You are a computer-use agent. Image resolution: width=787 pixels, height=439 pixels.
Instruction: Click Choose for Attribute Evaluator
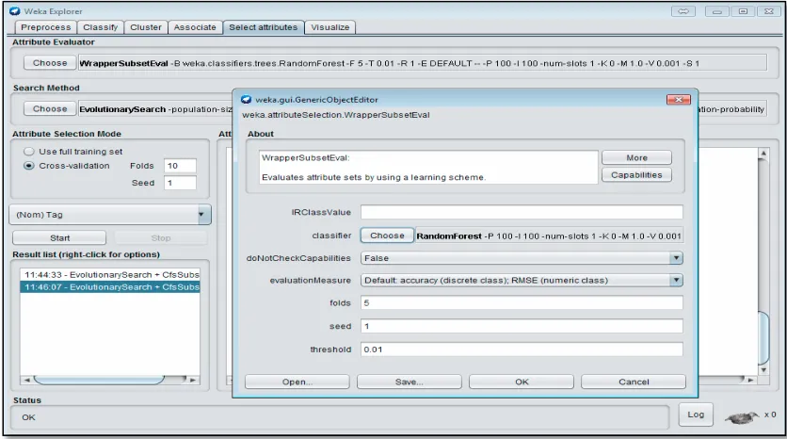pyautogui.click(x=50, y=63)
